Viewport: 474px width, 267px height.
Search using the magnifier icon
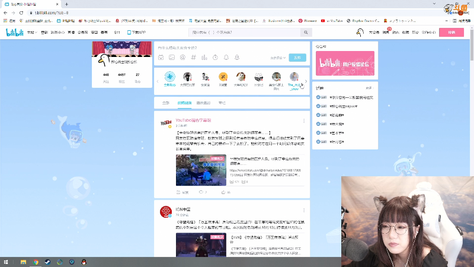pos(306,33)
